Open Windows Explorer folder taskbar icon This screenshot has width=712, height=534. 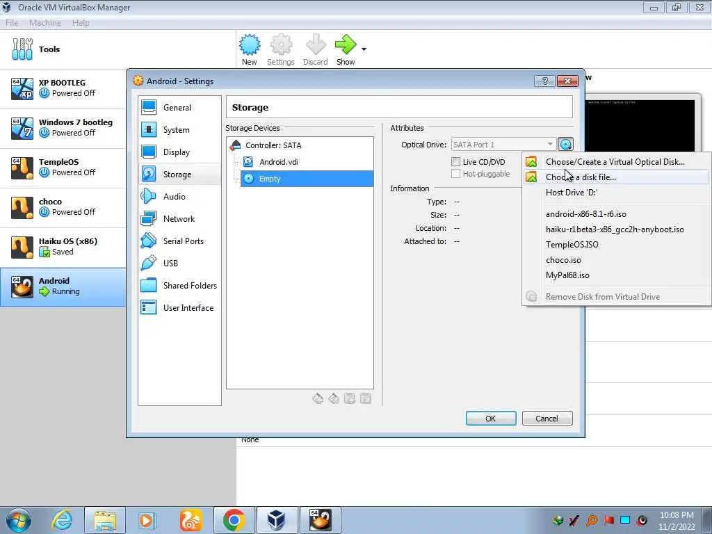pyautogui.click(x=105, y=520)
